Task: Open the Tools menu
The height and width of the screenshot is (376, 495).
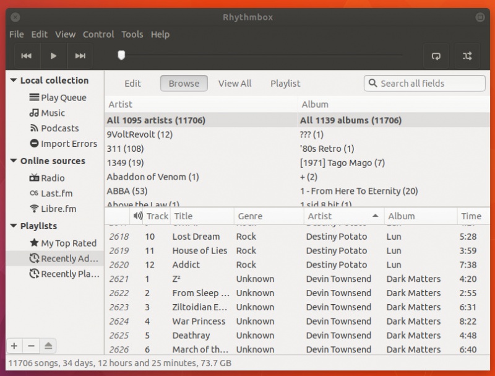Action: tap(132, 35)
